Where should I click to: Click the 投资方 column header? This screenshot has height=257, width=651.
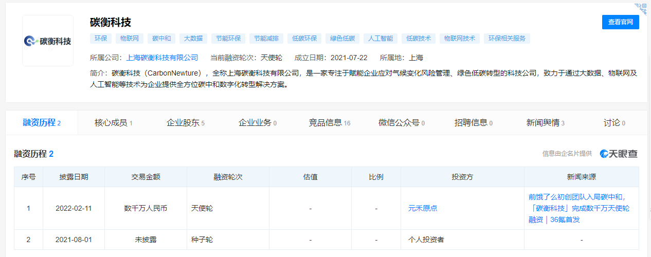(462, 177)
